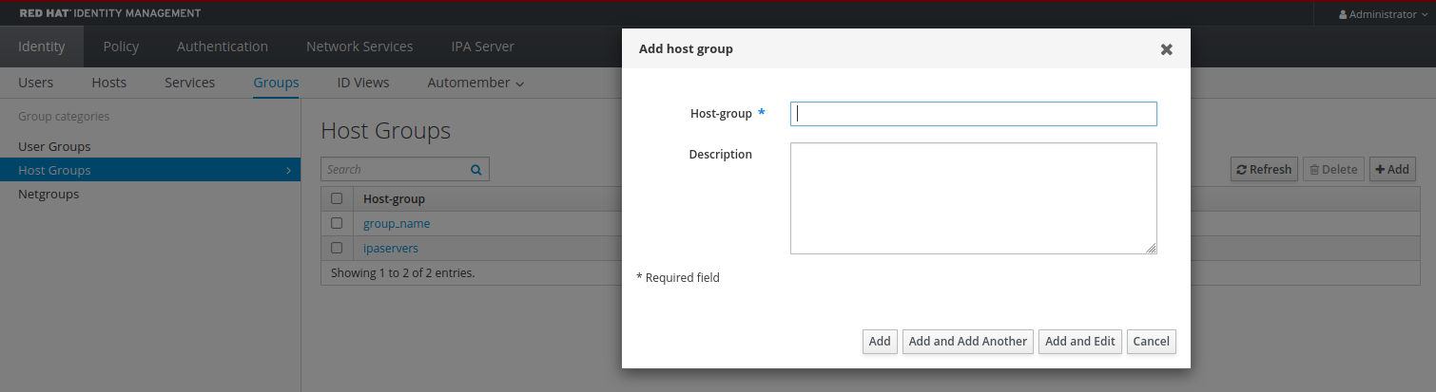Screen dimensions: 1436x392
Task: Click the plus Add button in toolbar
Action: click(1392, 170)
